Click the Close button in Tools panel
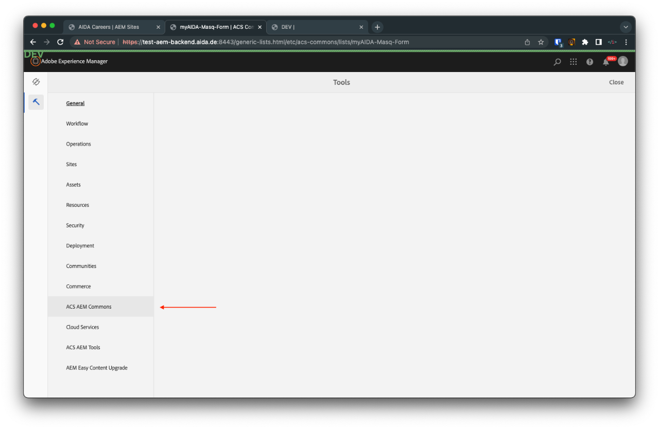Screen dimensions: 659x429 [x=616, y=82]
